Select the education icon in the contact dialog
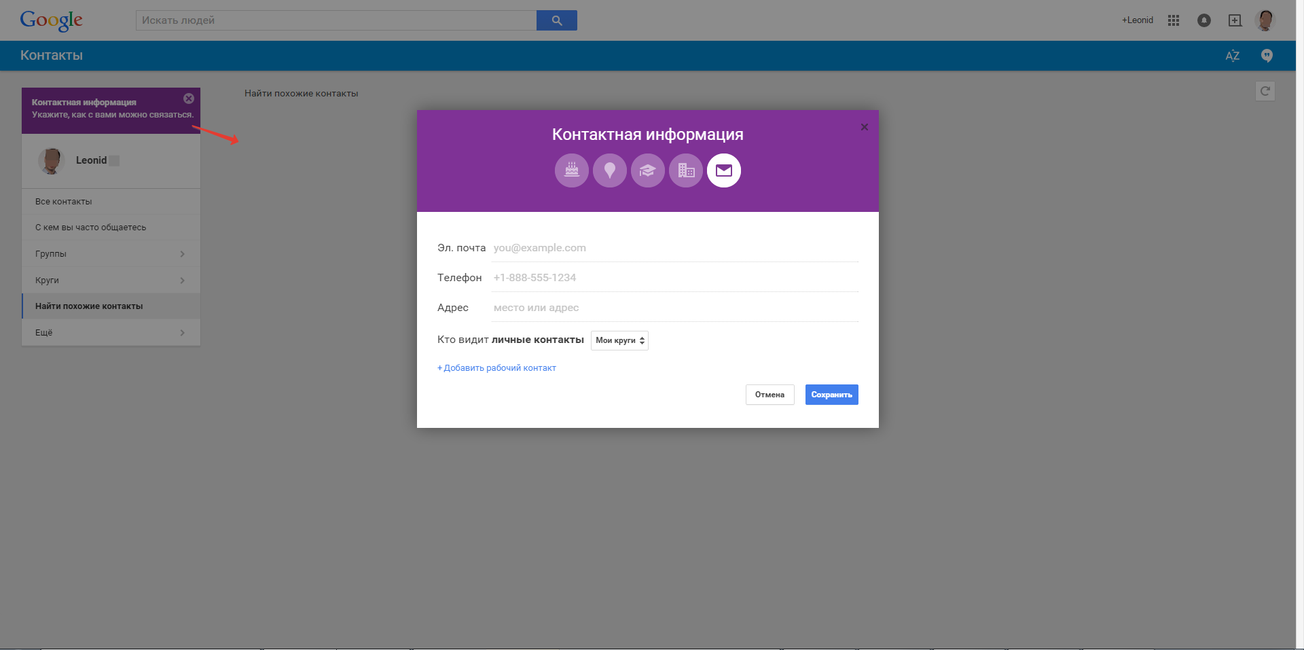This screenshot has width=1304, height=650. pyautogui.click(x=647, y=170)
